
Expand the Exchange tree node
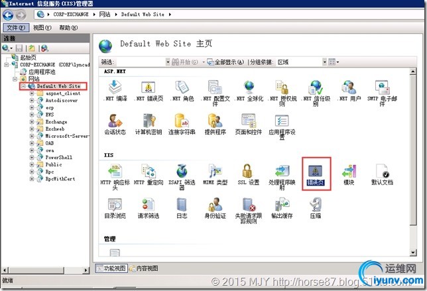pos(32,122)
